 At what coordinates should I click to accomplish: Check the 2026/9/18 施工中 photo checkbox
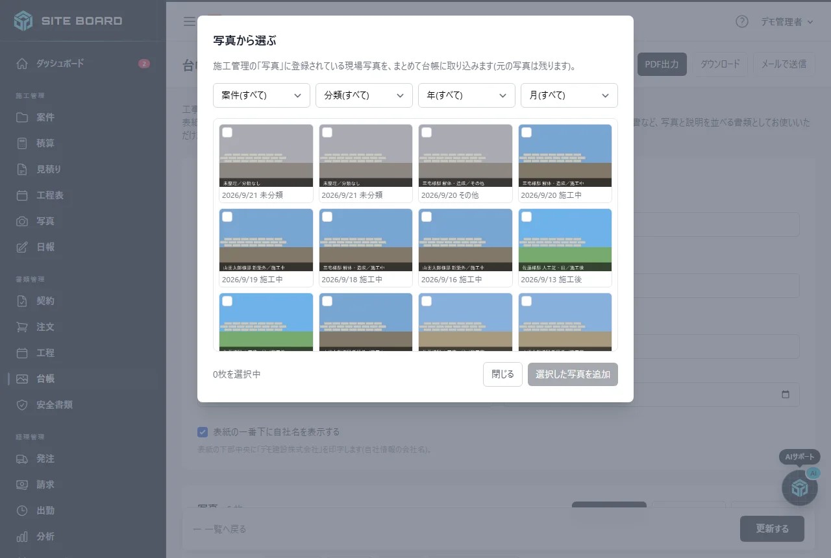pyautogui.click(x=327, y=217)
